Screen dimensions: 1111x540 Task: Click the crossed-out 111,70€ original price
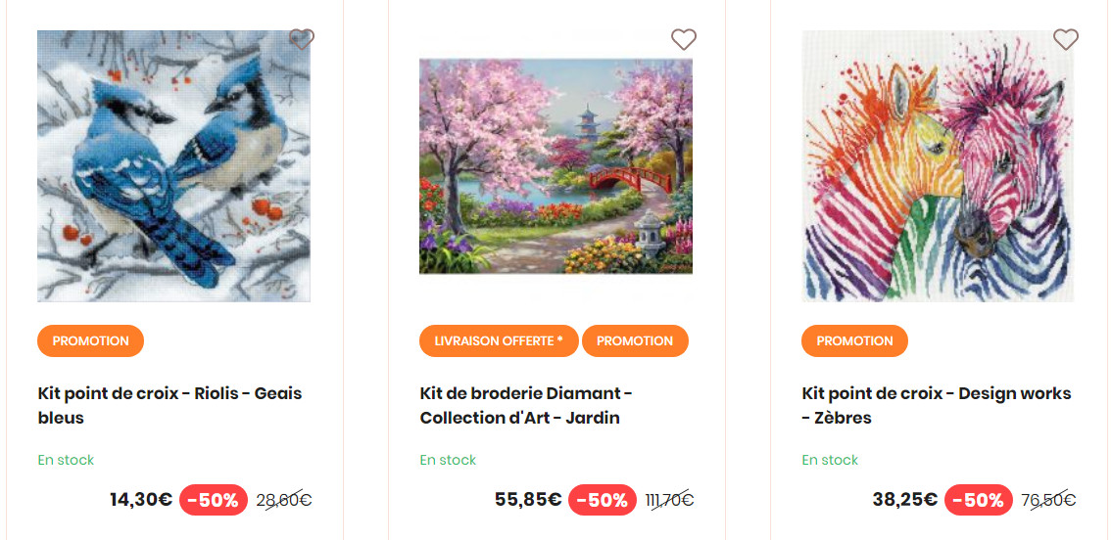click(669, 501)
